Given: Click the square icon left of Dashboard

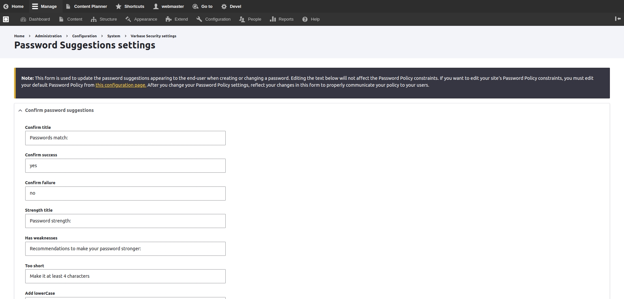Looking at the screenshot, I should [6, 19].
